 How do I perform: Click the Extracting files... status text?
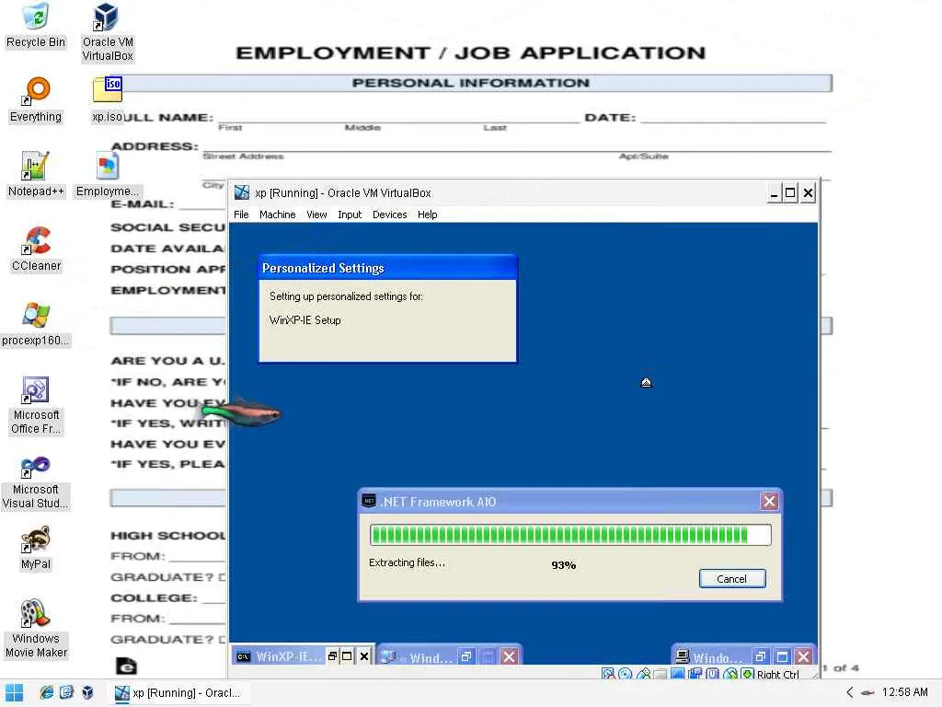[407, 562]
